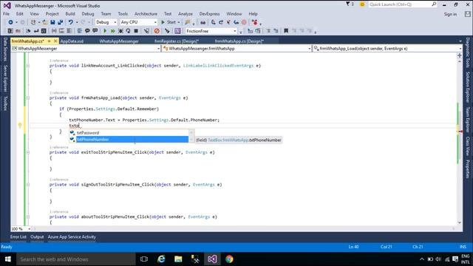Image resolution: width=473 pixels, height=266 pixels.
Task: Open Google Chrome from the taskbar
Action: 229,259
